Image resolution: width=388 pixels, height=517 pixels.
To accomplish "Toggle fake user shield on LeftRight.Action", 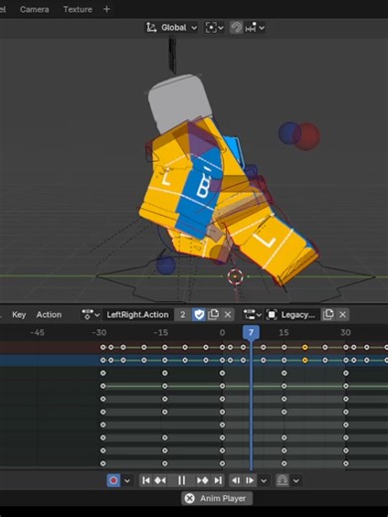I will pyautogui.click(x=199, y=314).
